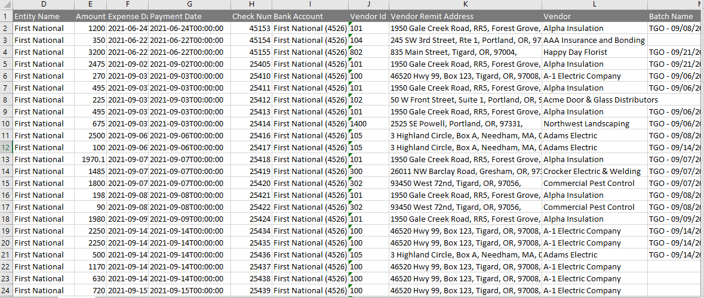Select check number 45155 cell
Viewport: 704px width, 298px height.
[251, 52]
